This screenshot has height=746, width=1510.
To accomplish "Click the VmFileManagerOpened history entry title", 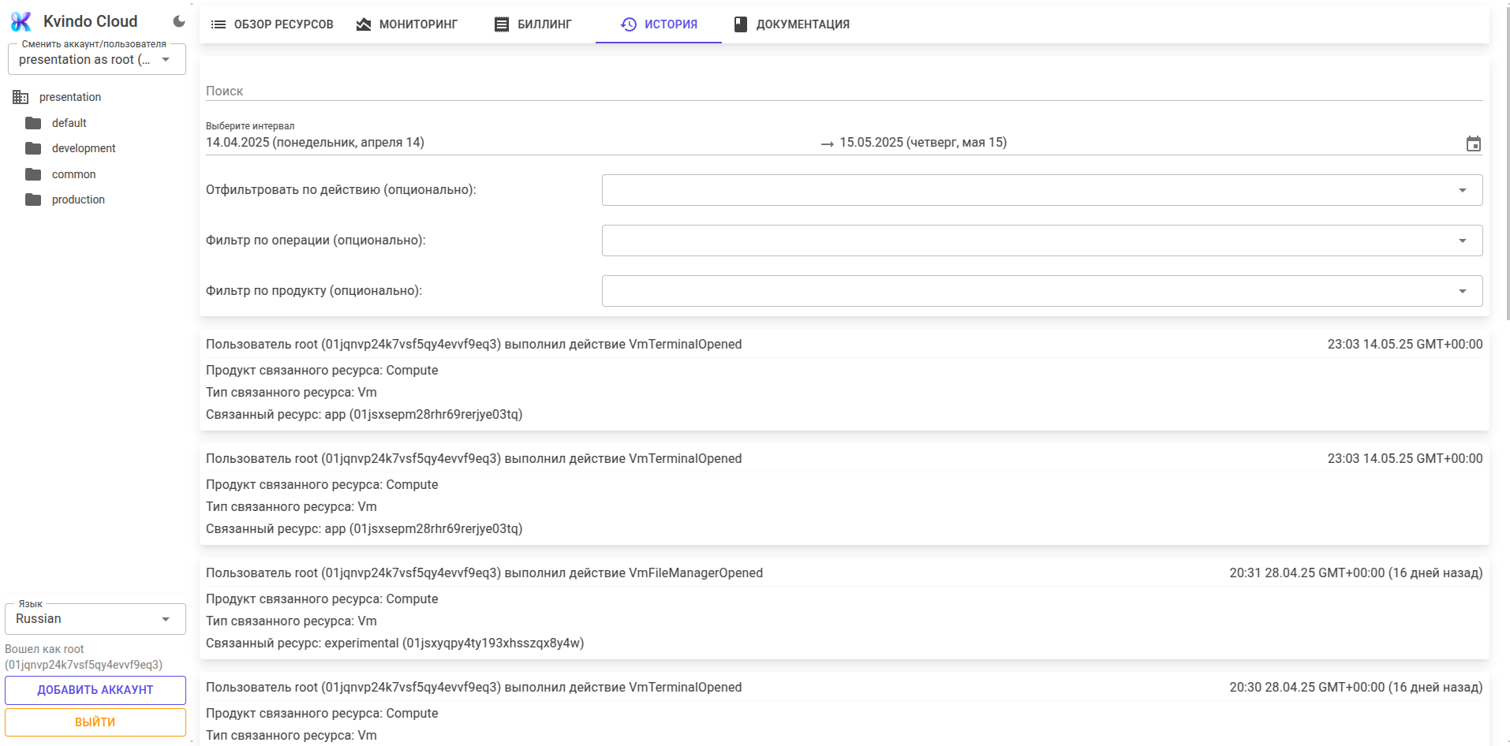I will pyautogui.click(x=484, y=573).
